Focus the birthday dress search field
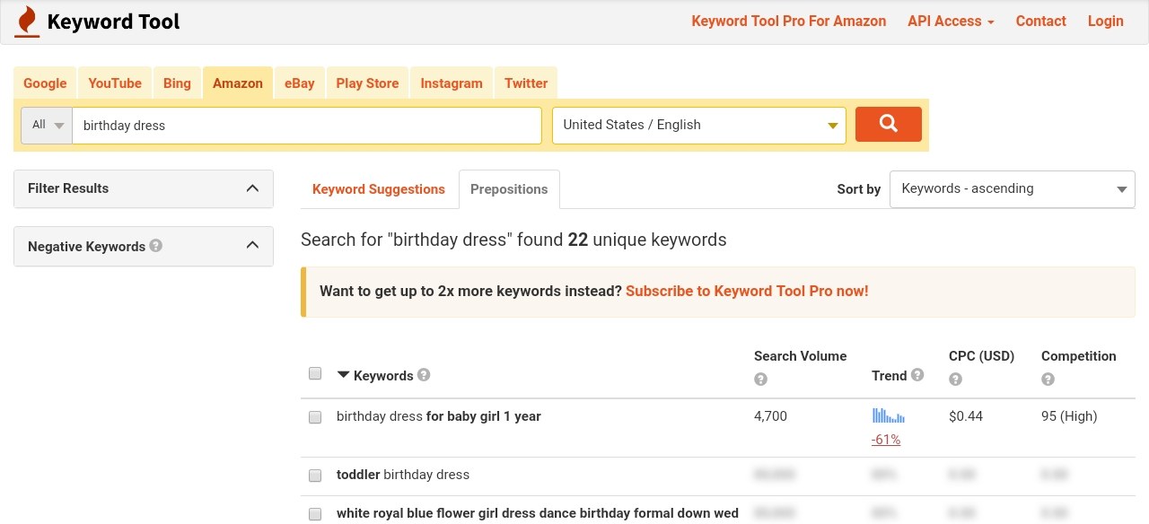 (307, 125)
